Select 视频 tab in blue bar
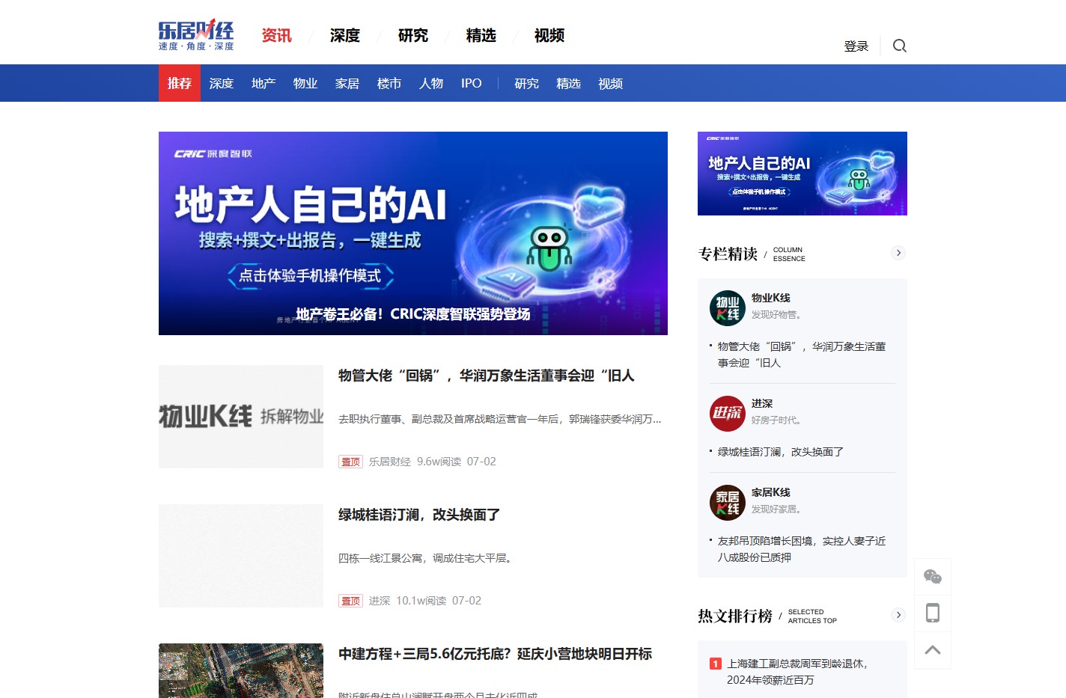This screenshot has height=698, width=1066. [x=611, y=83]
